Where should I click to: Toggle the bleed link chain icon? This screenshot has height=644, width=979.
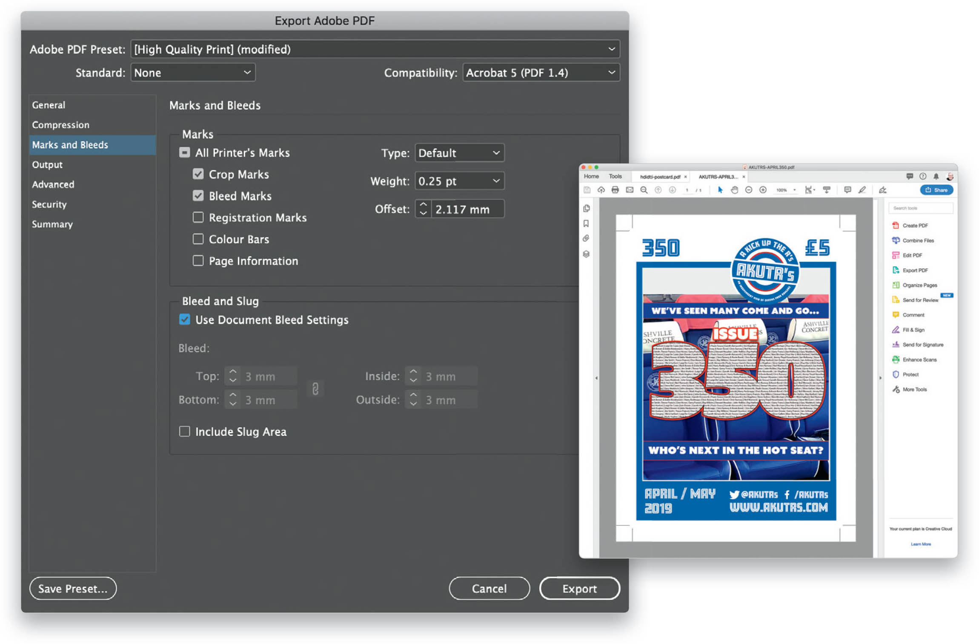315,388
